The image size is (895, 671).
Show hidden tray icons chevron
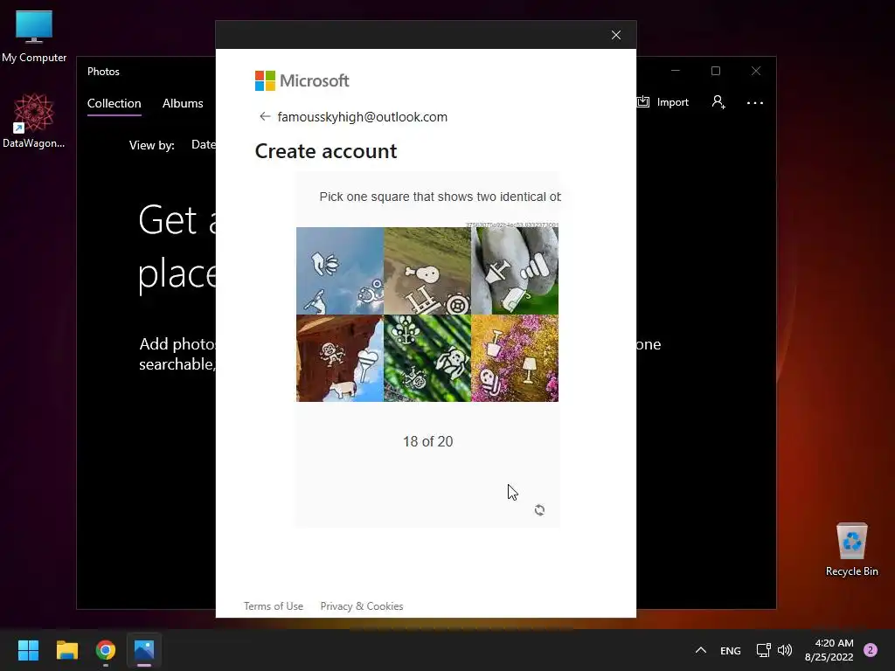click(x=701, y=650)
